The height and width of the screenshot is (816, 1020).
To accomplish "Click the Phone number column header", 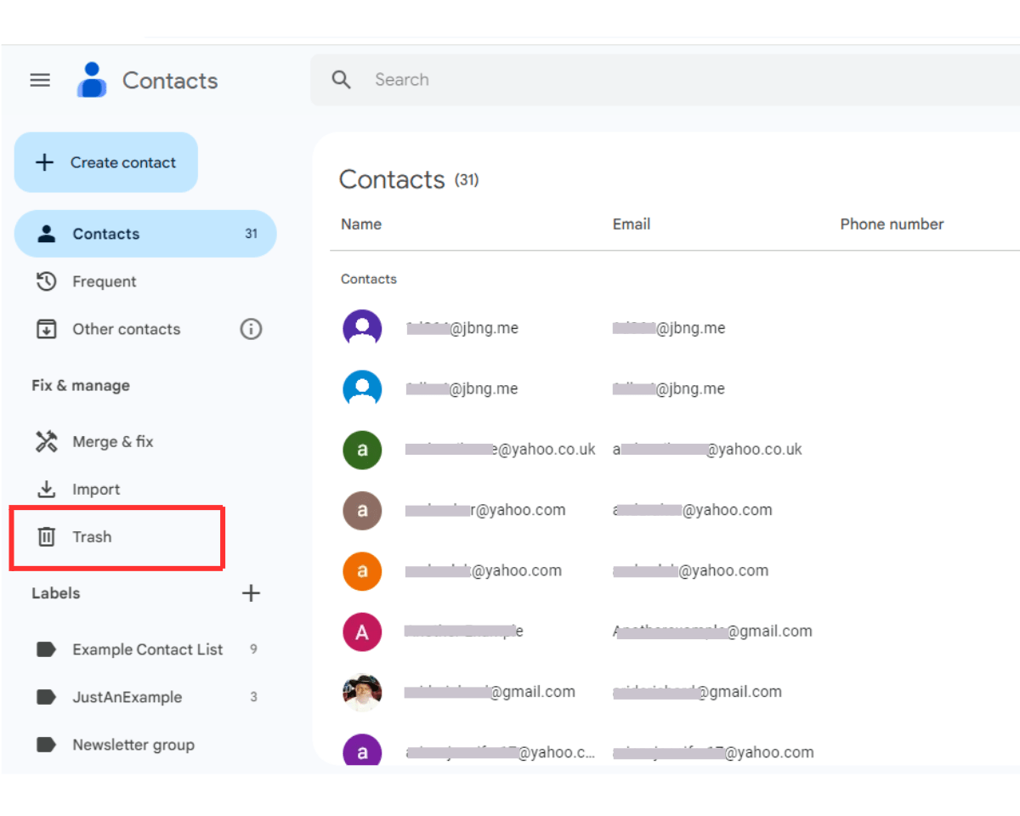I will (x=892, y=224).
